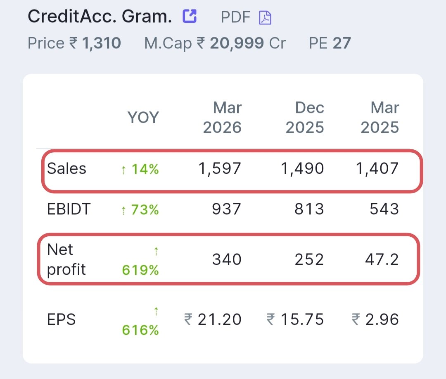Open the PDF document icon
Viewport: 446px width, 379px height.
point(265,18)
